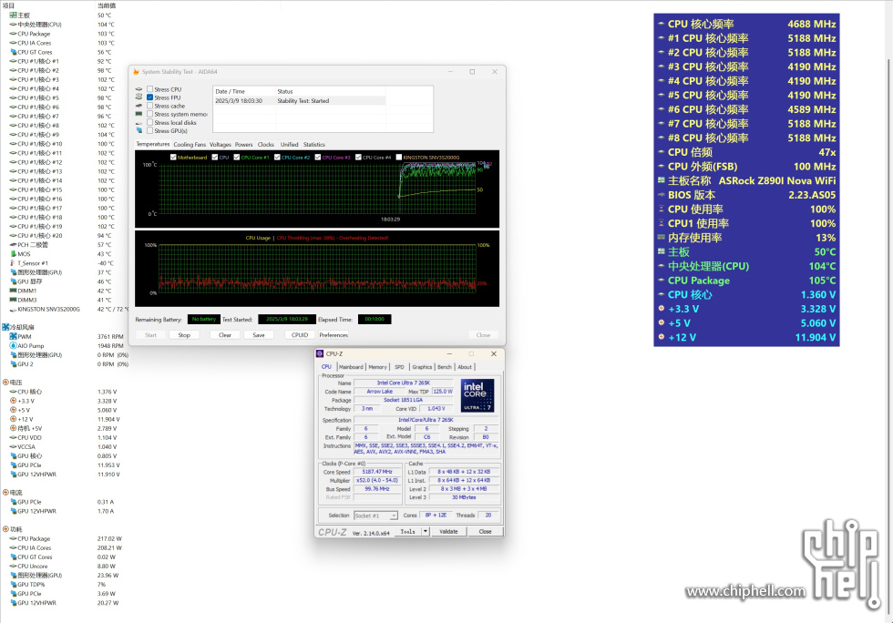Open the Statistics tab
Screen dimensions: 893x623
click(x=314, y=145)
